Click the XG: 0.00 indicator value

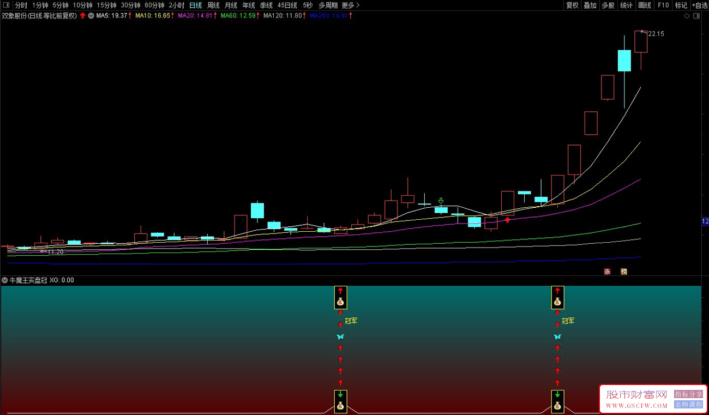coord(62,280)
